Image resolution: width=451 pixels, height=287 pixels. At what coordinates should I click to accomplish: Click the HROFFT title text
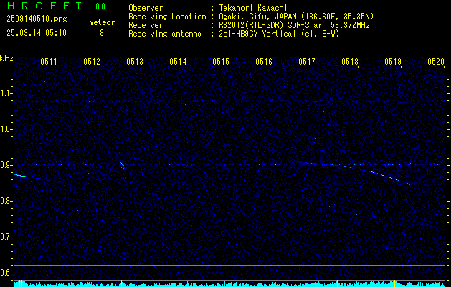pos(45,6)
